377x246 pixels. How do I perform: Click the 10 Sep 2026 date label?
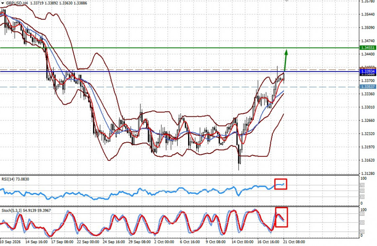pos(10,242)
